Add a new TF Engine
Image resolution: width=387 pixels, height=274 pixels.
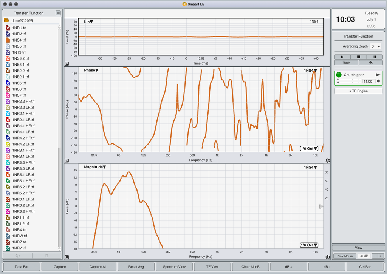(358, 91)
